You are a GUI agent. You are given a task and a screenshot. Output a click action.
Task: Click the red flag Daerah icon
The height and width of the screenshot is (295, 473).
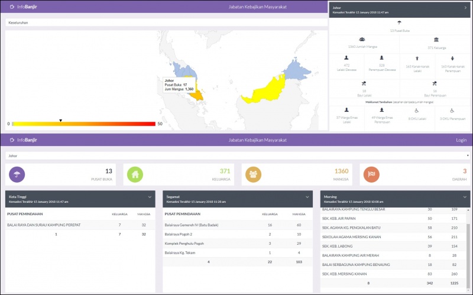pos(371,174)
